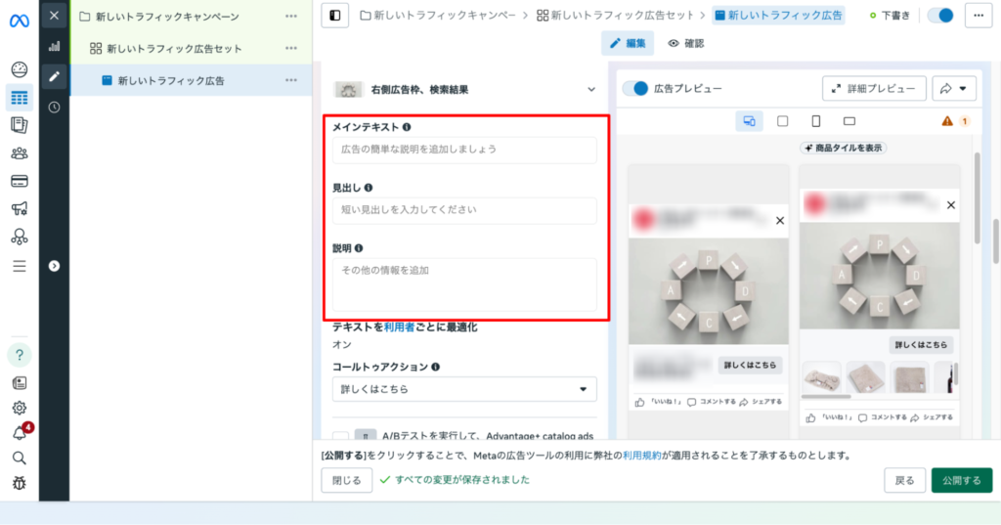Click the 詳細プレビュー button
The height and width of the screenshot is (525, 1001).
click(x=874, y=88)
